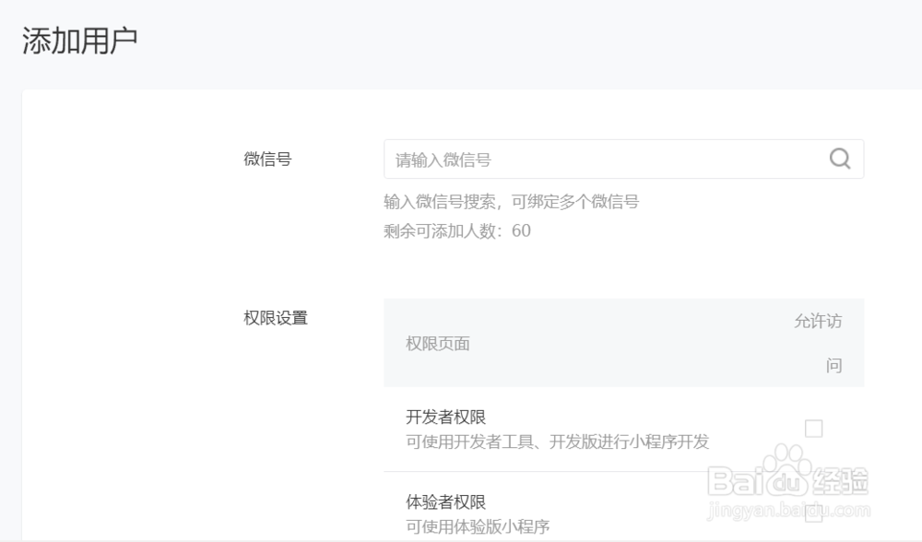Click the 添加用户 page title
922x542 pixels.
[80, 42]
